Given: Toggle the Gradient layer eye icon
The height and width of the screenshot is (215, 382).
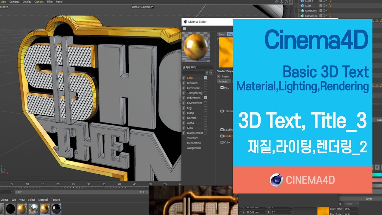Looking at the screenshot, I should point(222,136).
